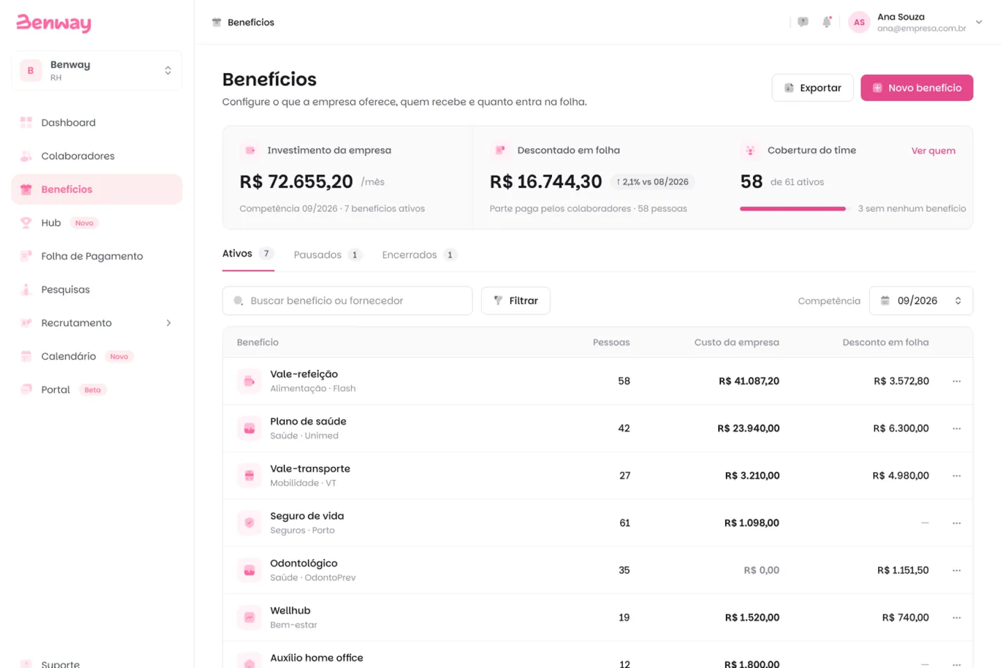Click the Wellhub benefit icon

(x=250, y=617)
